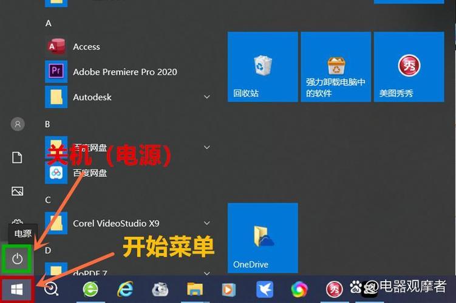Click the power button icon

[17, 259]
